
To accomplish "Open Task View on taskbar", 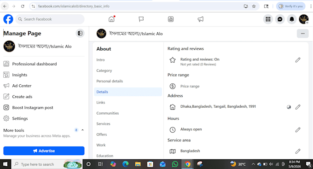I will [100, 164].
